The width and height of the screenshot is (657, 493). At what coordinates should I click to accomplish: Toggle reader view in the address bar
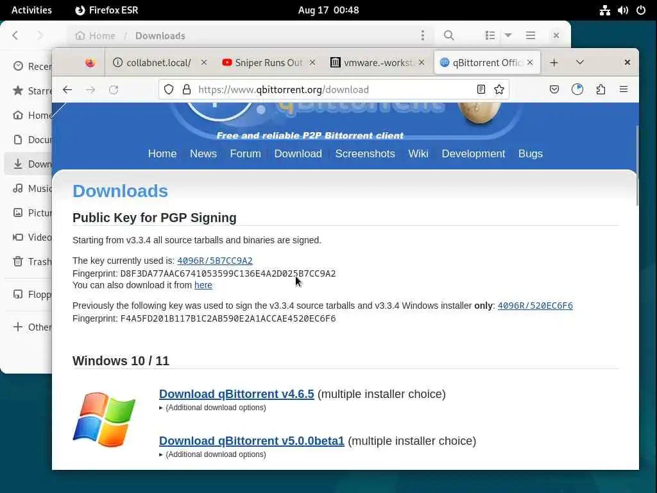point(481,89)
